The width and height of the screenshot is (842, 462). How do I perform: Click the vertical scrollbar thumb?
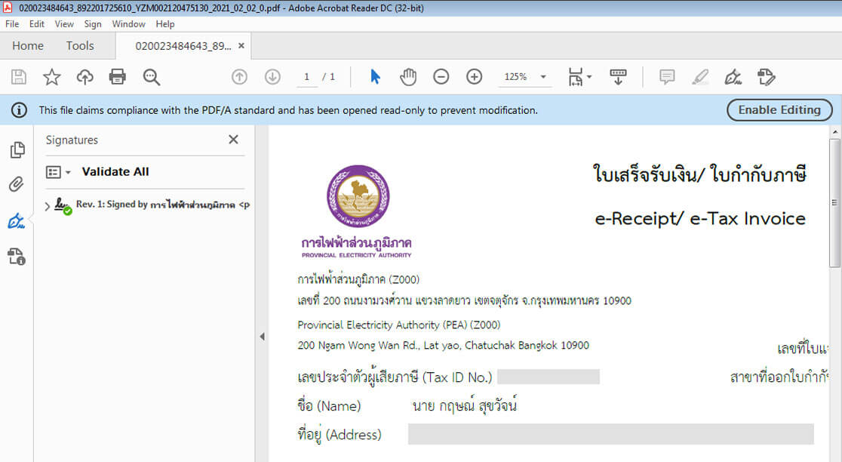click(x=834, y=202)
